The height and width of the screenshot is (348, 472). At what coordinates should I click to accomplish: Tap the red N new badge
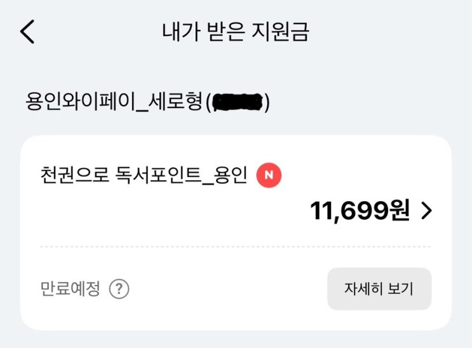coord(268,176)
